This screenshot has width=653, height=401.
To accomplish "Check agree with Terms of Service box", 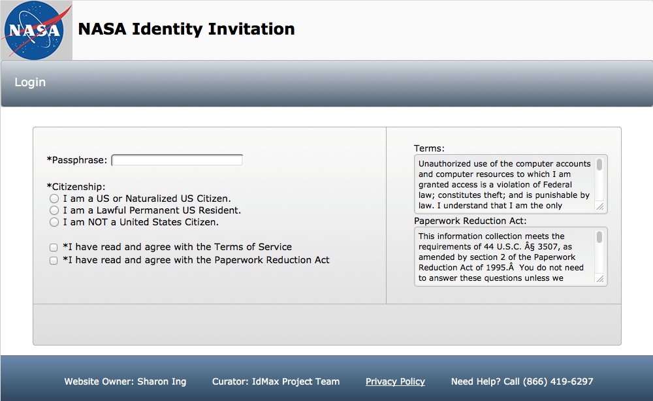I will (54, 248).
